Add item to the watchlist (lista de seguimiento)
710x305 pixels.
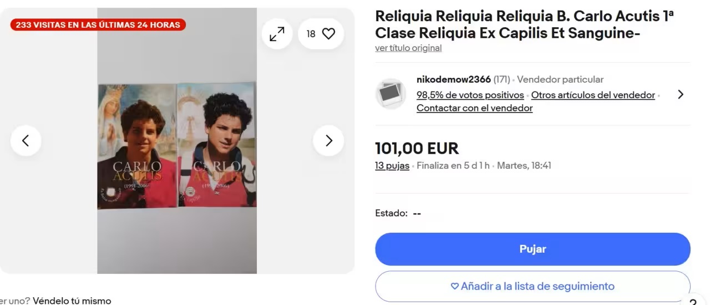(532, 286)
